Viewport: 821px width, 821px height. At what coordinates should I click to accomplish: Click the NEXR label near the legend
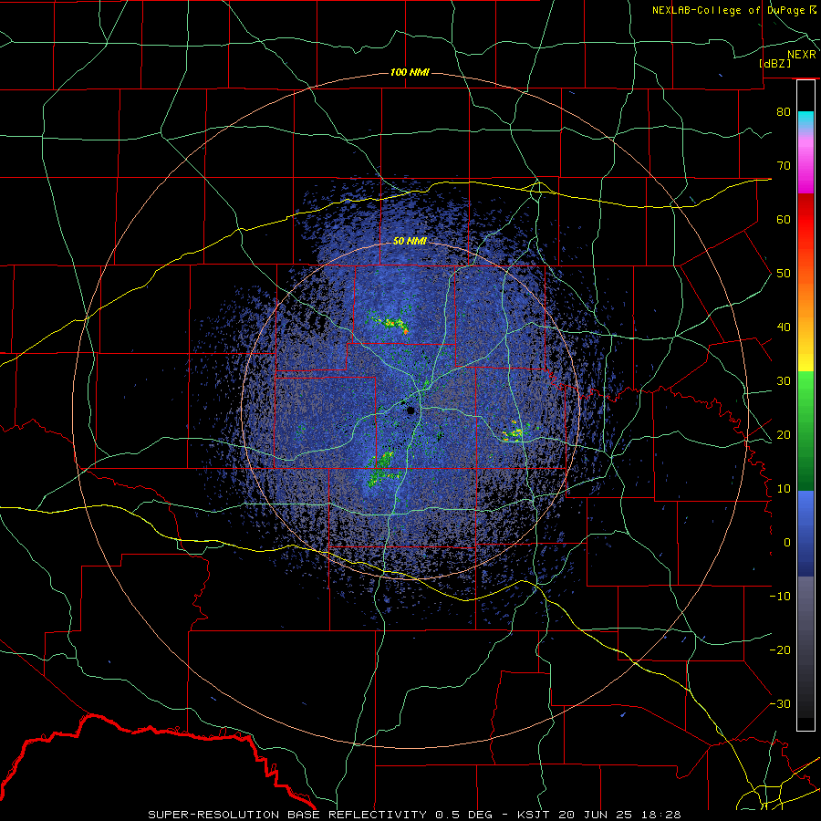(x=802, y=55)
